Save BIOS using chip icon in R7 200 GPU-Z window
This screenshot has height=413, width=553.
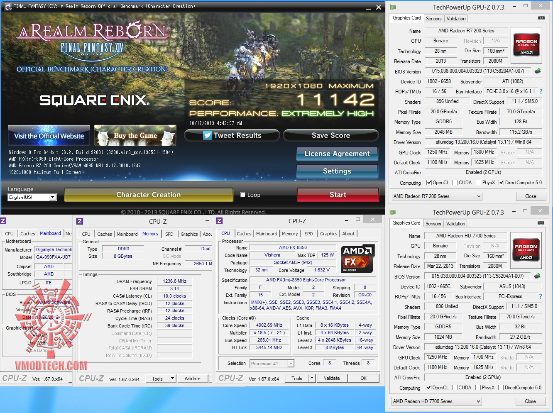click(x=538, y=71)
